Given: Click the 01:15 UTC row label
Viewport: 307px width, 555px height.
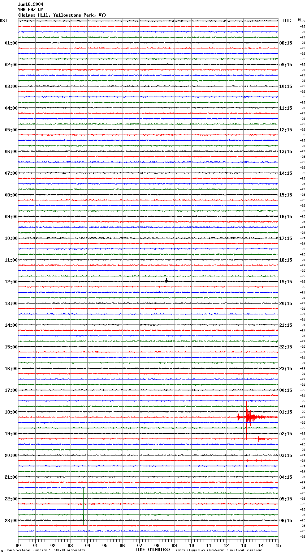Looking at the screenshot, I should (286, 412).
